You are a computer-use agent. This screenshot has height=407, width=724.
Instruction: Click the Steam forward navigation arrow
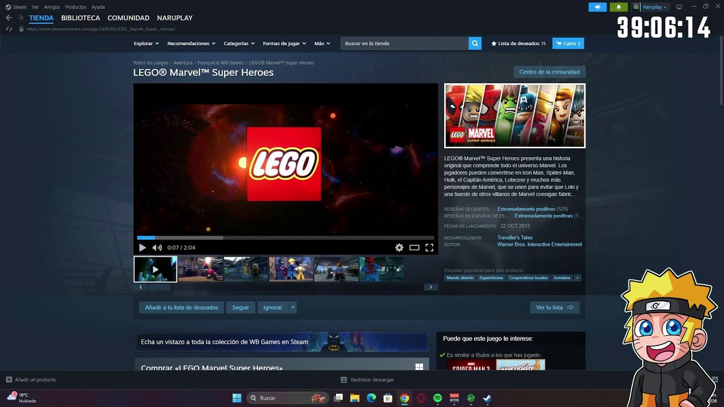[20, 18]
